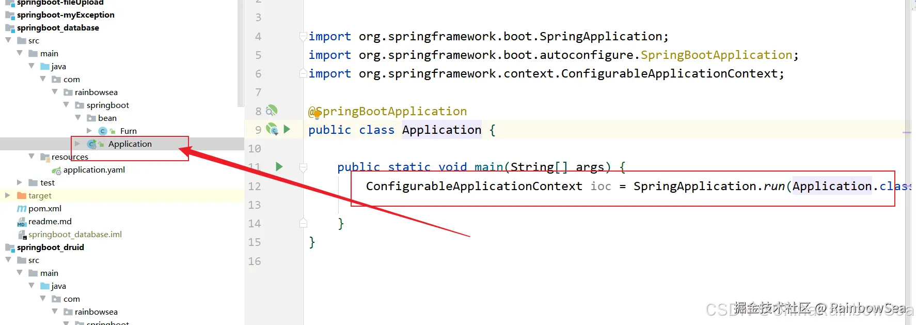This screenshot has height=325, width=916.
Task: Click the Application class icon in tree
Action: coord(92,144)
